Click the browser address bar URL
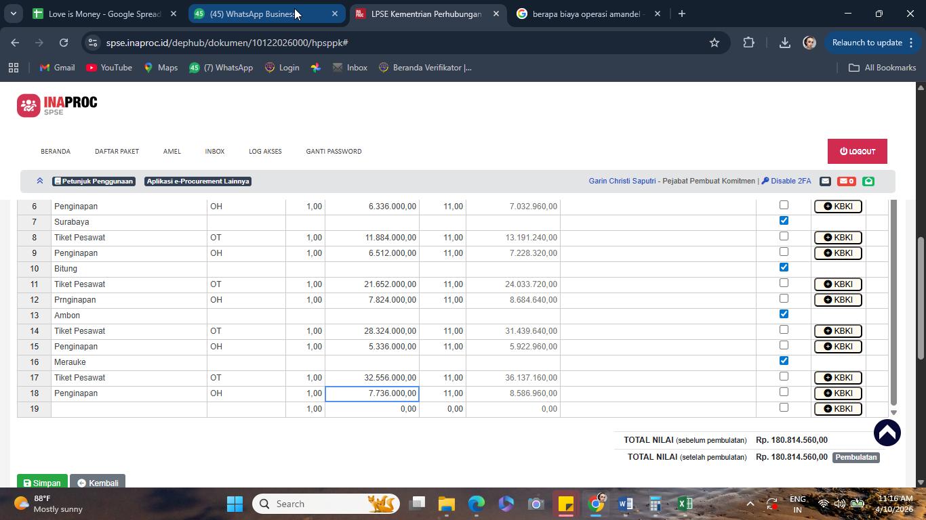 coord(227,43)
